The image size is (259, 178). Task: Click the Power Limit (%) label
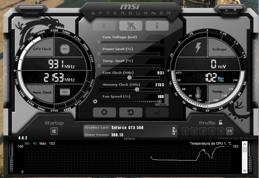pos(118,49)
